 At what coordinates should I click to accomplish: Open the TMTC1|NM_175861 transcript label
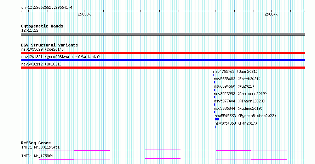[37, 156]
